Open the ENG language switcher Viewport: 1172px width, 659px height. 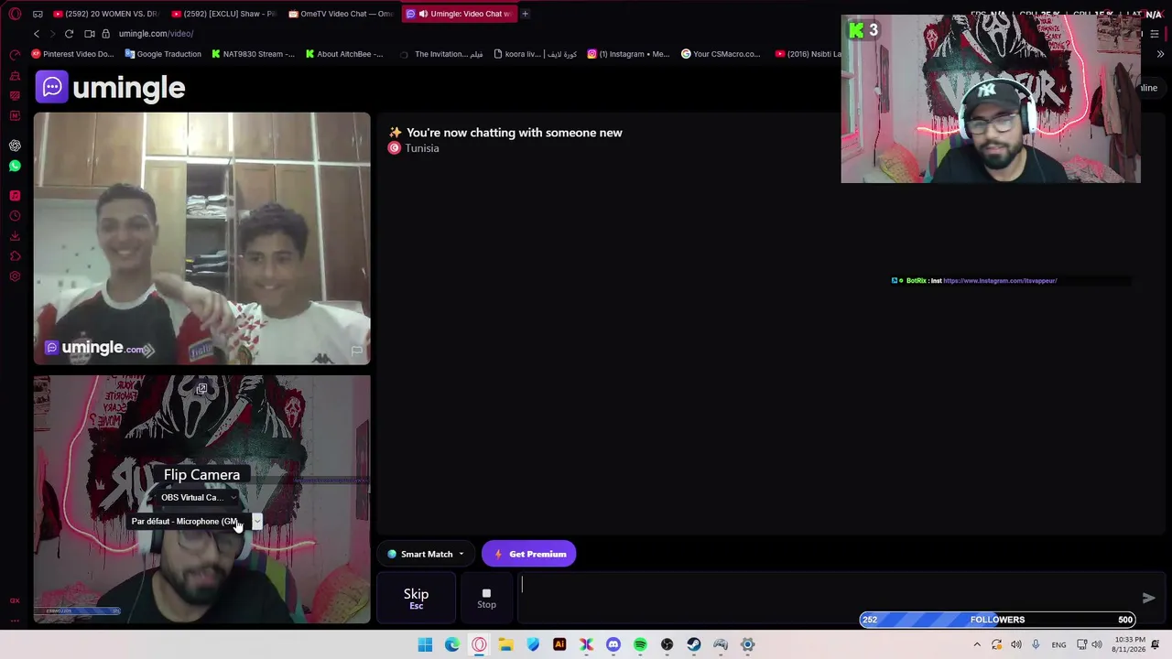tap(1058, 644)
